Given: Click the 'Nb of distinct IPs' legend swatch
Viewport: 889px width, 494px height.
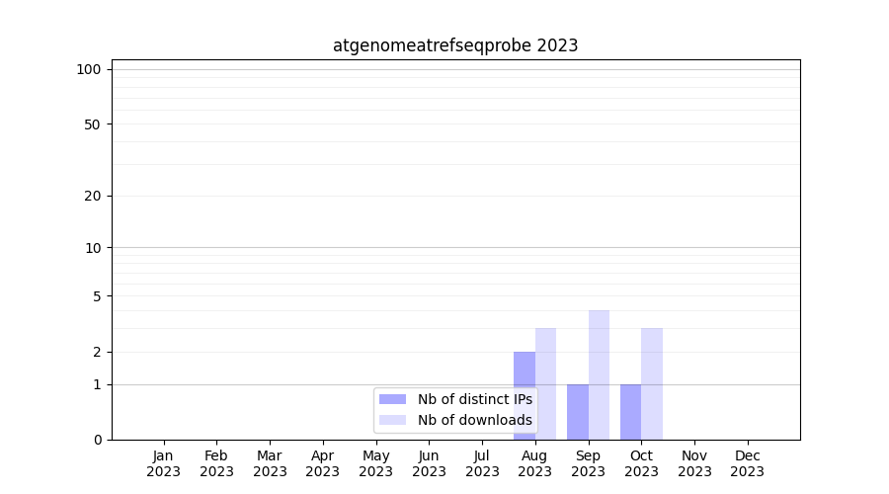Looking at the screenshot, I should 392,399.
